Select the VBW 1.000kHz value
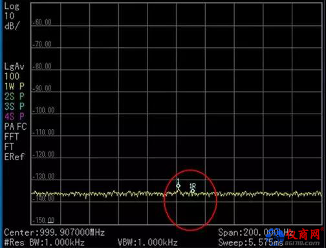The height and width of the screenshot is (248, 326). point(147,243)
